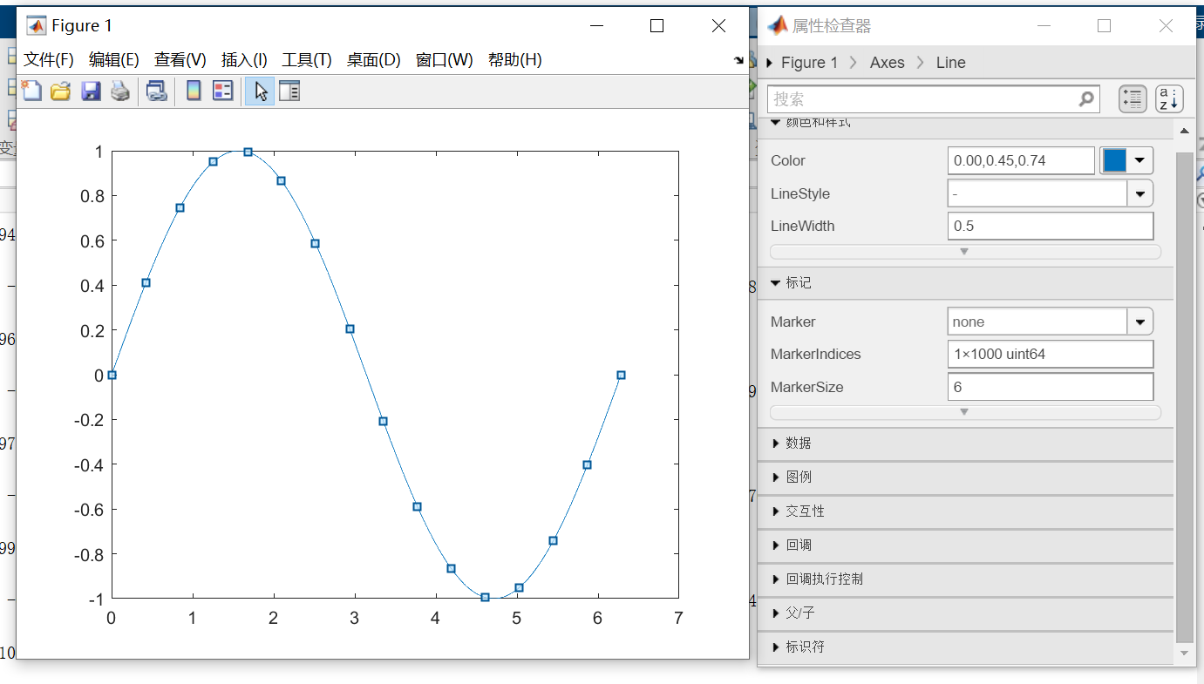Viewport: 1204px width, 684px height.
Task: Print the figure using the printer icon
Action: click(121, 91)
